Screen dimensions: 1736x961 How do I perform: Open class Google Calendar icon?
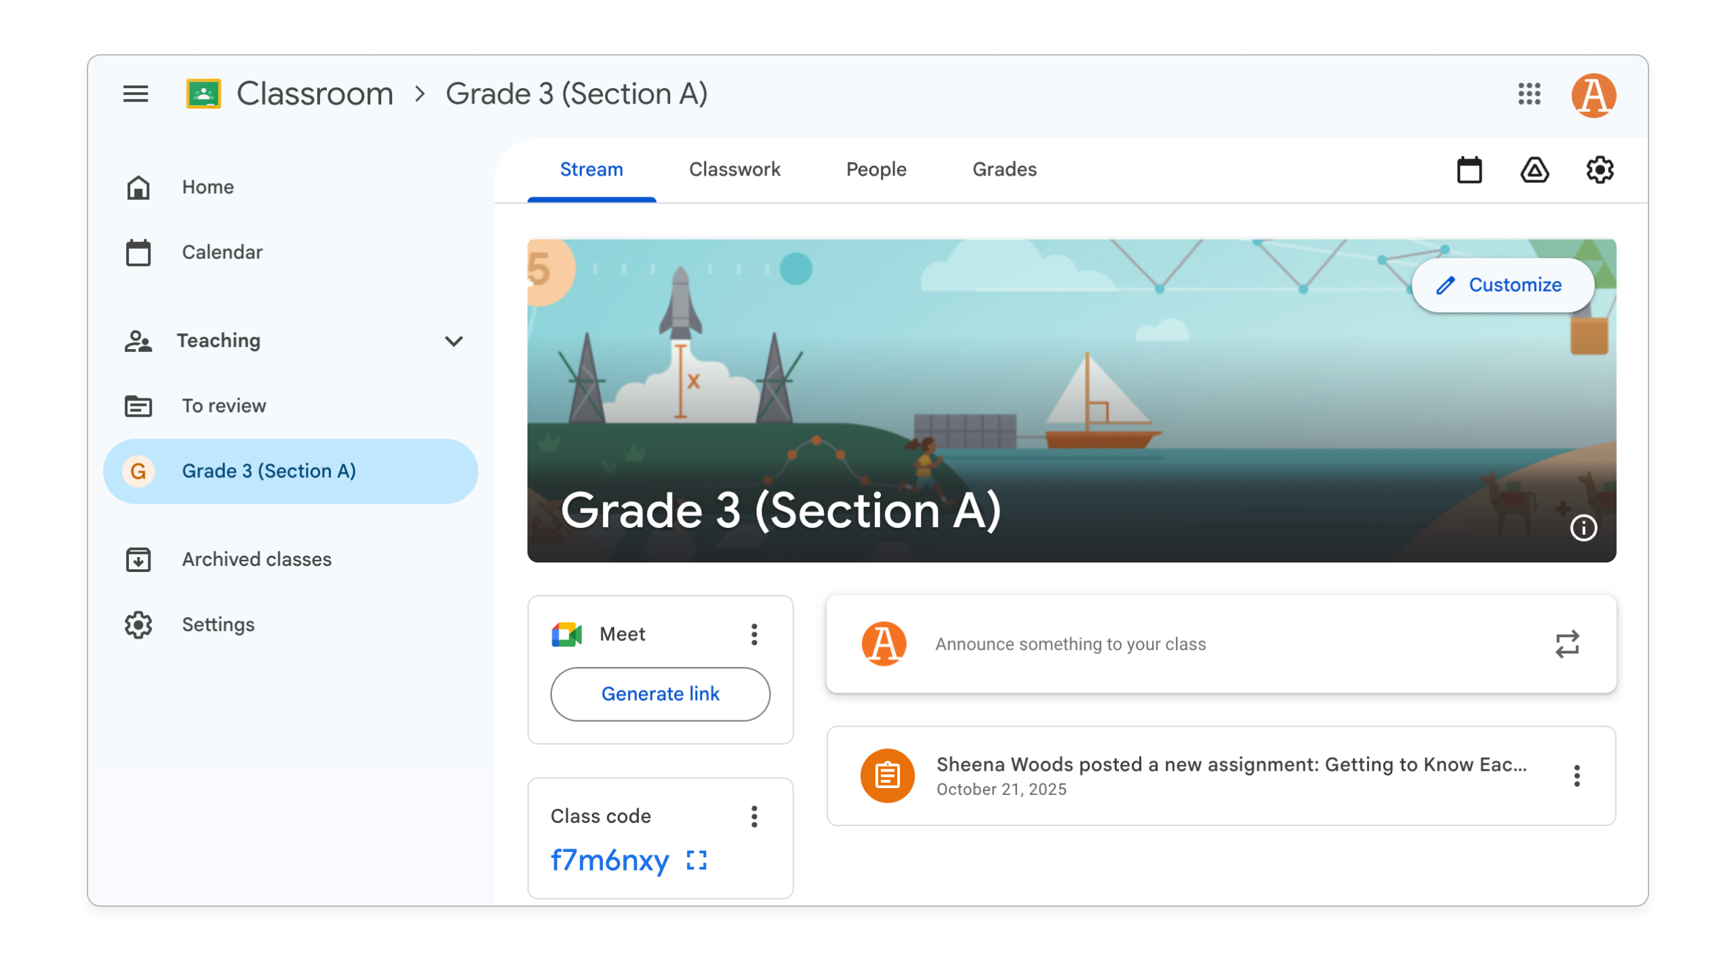1469,169
